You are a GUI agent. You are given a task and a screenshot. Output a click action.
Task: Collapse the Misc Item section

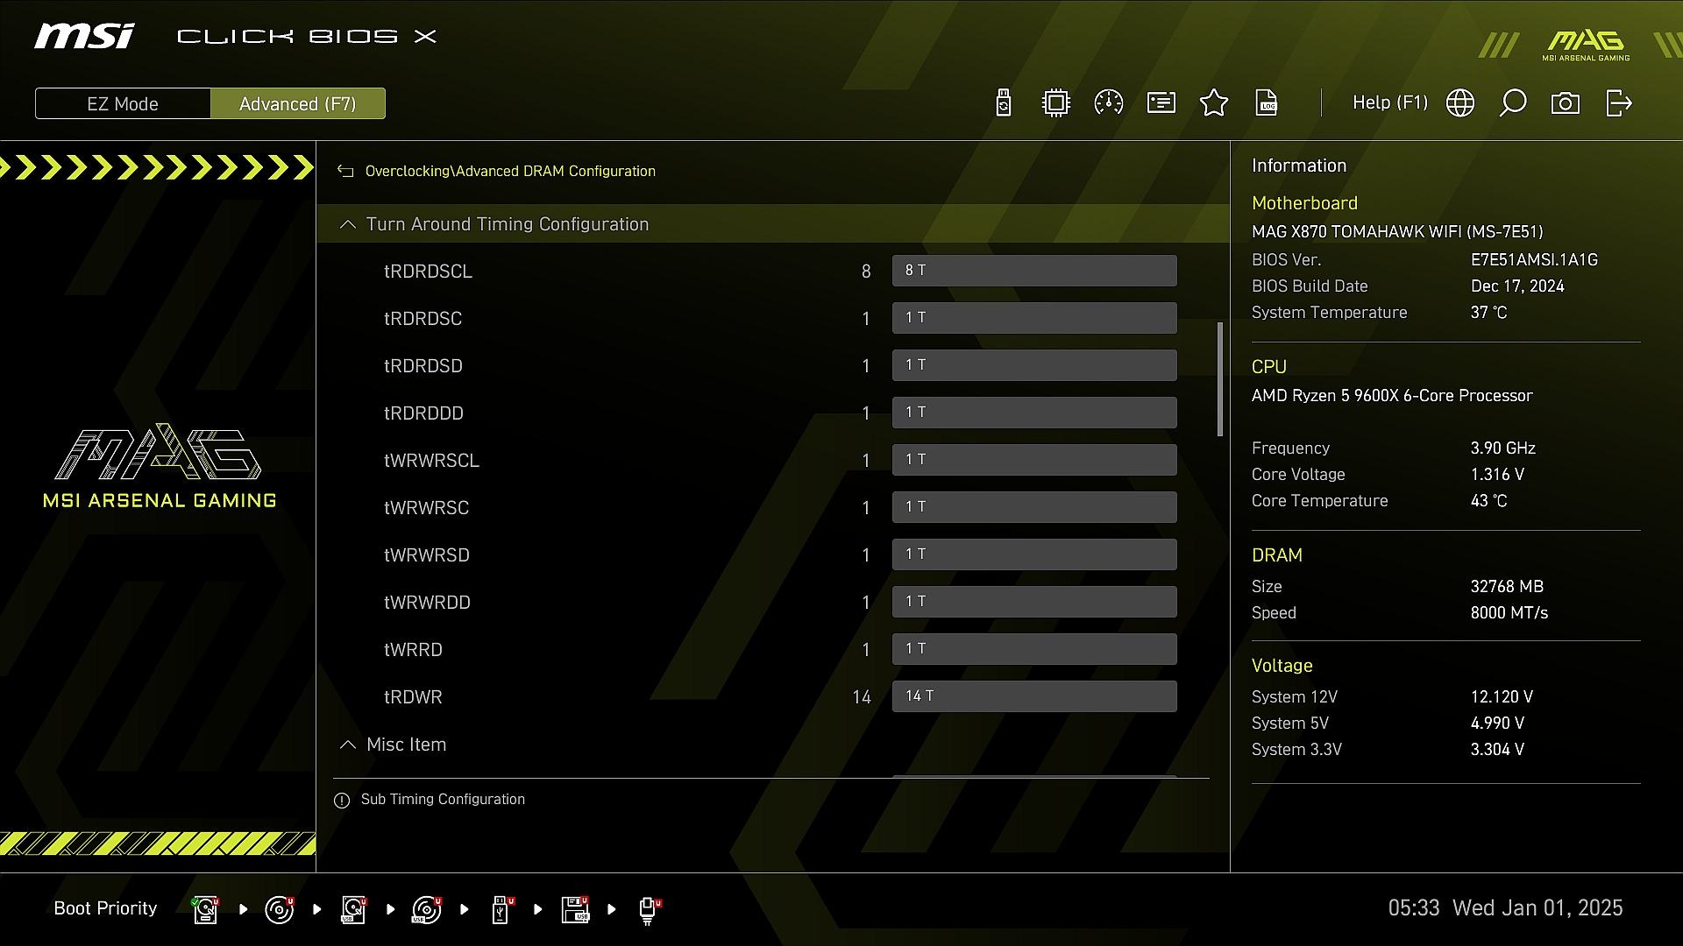[348, 745]
